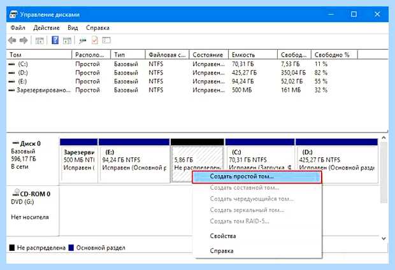
Task: Choose Создать простой том… in the context menu
Action: point(257,176)
